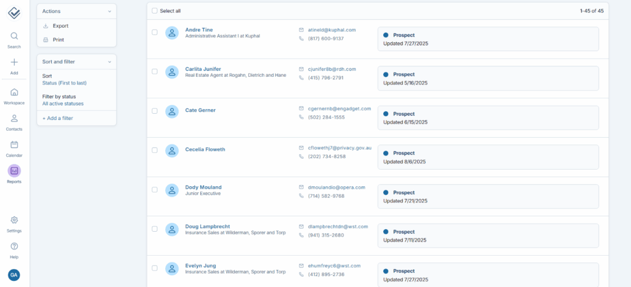
Task: Collapse the Actions panel chevron
Action: tap(110, 11)
